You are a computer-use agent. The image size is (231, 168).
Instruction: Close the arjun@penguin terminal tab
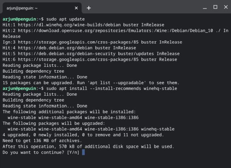click(76, 8)
